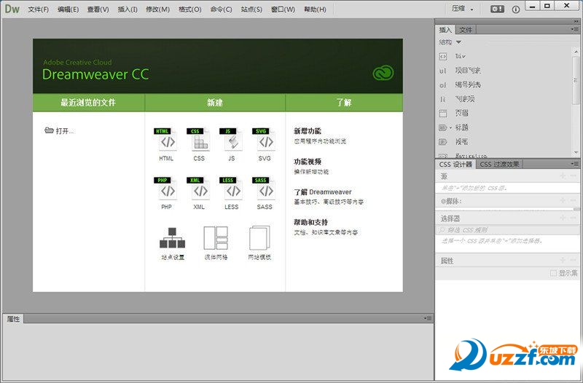This screenshot has width=583, height=383.
Task: Click the 筛选 CSS 规则 filter field
Action: coord(507,230)
